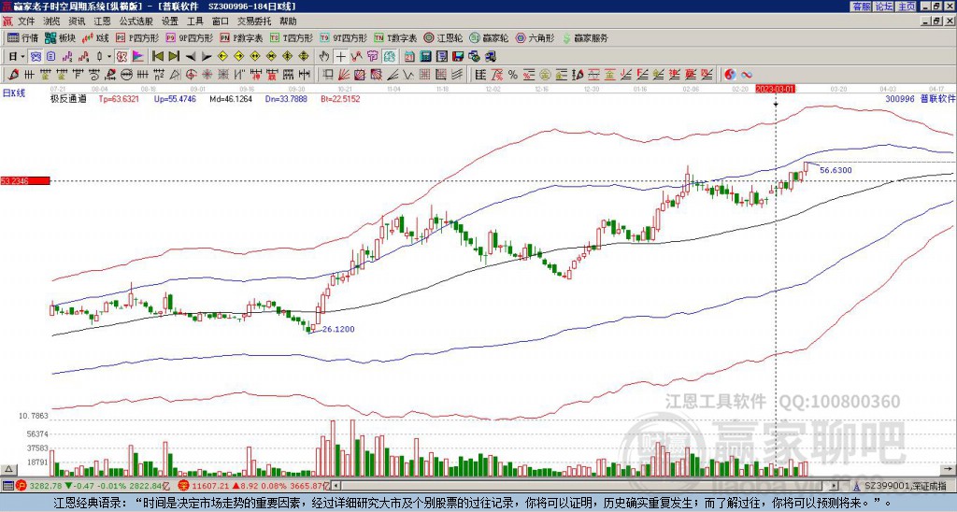Select the zigzag line tool
Image resolution: width=957 pixels, height=512 pixels.
point(407,75)
